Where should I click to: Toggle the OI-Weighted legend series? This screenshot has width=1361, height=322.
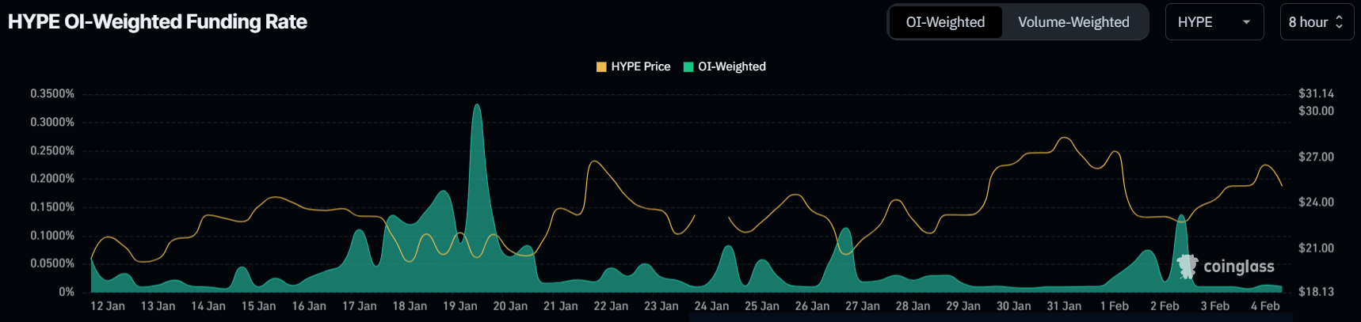(725, 66)
